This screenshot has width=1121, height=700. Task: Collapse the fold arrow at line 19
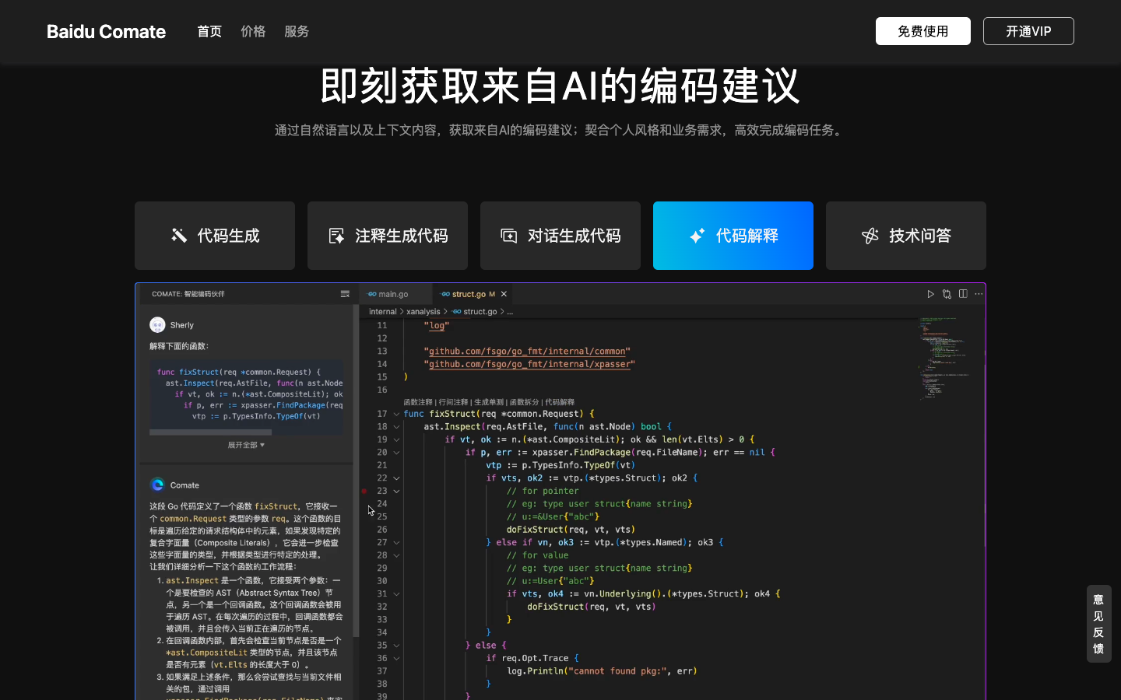click(396, 439)
